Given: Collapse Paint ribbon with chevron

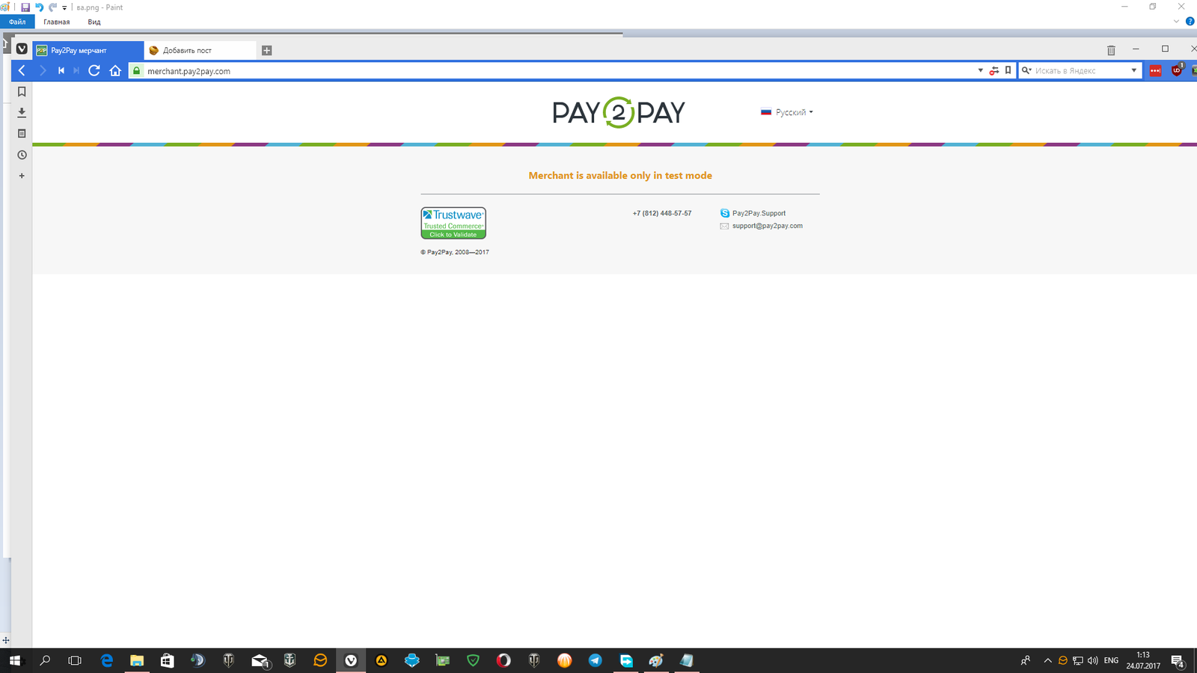Looking at the screenshot, I should pos(1176,21).
